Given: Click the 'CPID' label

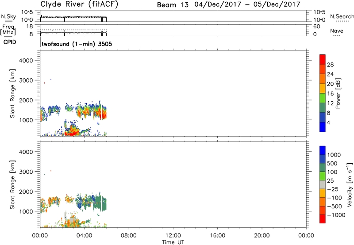Looking at the screenshot, I should click(10, 42).
